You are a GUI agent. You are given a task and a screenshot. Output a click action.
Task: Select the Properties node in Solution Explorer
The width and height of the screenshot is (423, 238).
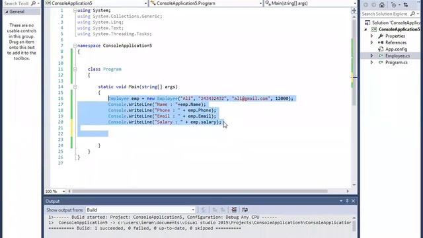(395, 36)
